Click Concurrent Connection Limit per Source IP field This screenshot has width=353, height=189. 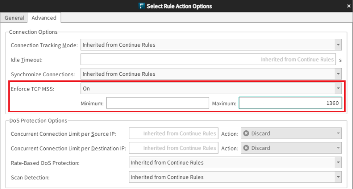173,134
